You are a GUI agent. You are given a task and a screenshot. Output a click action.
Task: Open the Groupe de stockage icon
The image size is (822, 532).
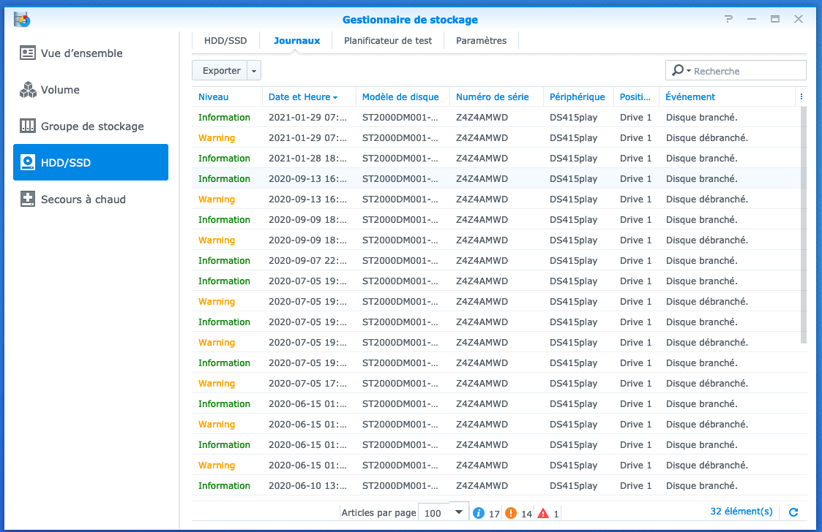(x=28, y=126)
